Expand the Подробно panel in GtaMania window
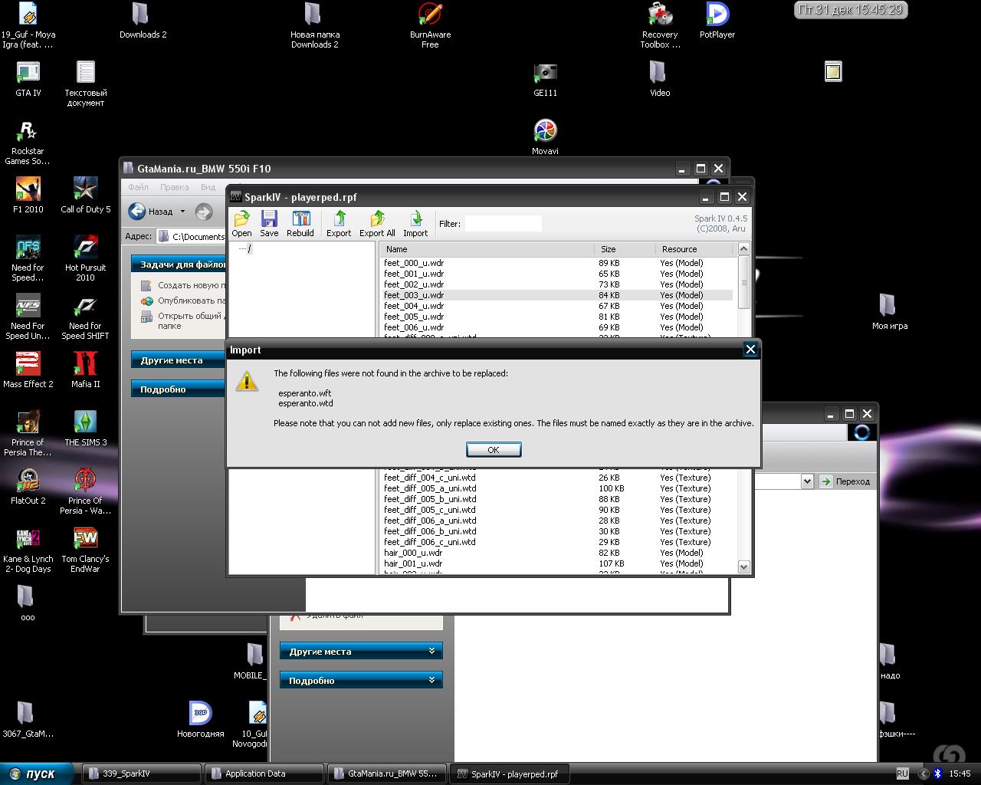 pyautogui.click(x=179, y=389)
